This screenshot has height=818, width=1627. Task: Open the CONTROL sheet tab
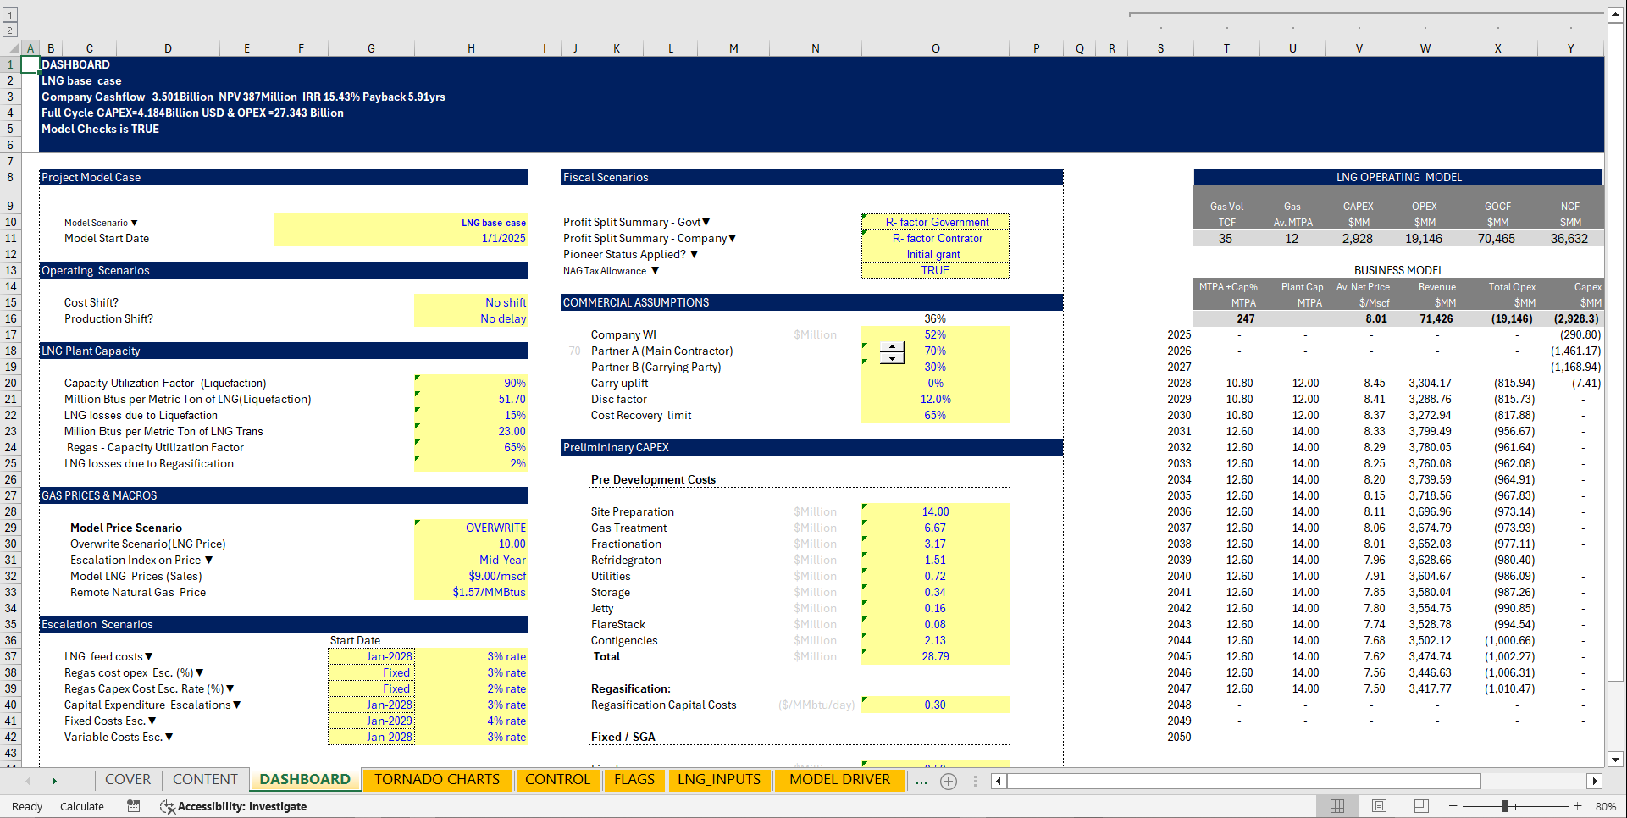click(x=558, y=780)
